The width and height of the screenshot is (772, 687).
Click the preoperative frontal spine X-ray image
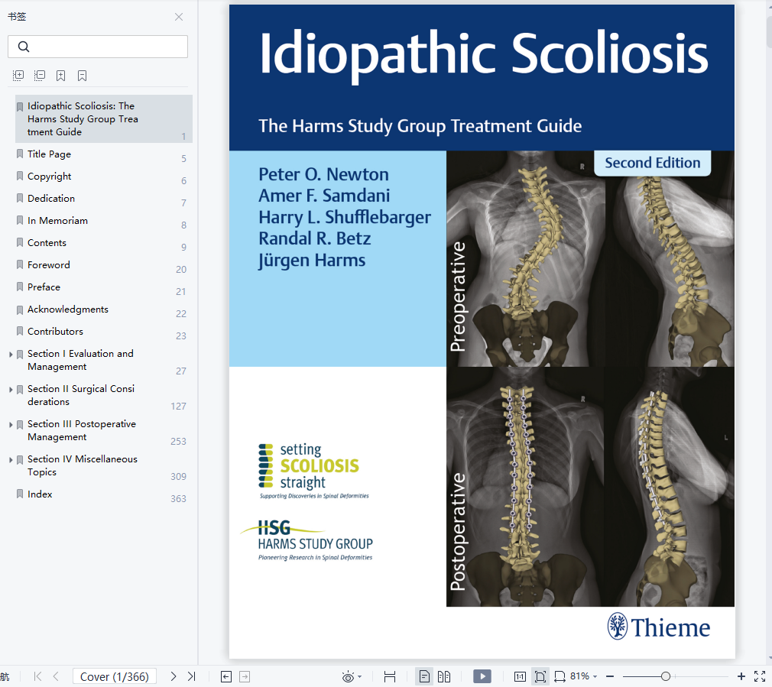tap(526, 258)
